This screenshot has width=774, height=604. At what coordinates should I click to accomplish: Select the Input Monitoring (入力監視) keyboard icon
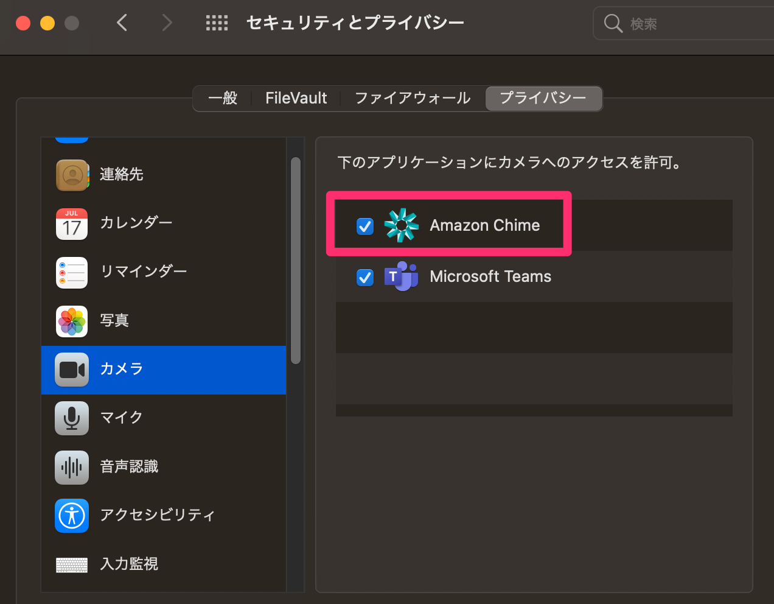tap(72, 565)
